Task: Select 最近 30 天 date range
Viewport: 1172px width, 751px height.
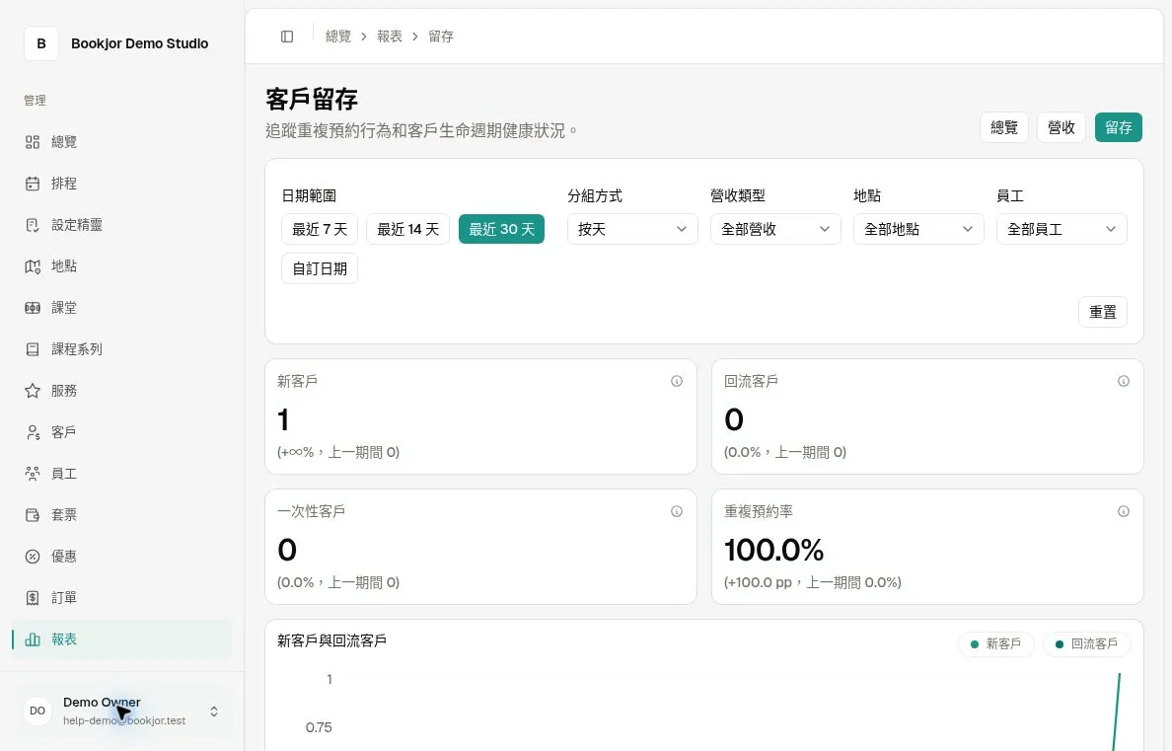Action: click(x=501, y=229)
